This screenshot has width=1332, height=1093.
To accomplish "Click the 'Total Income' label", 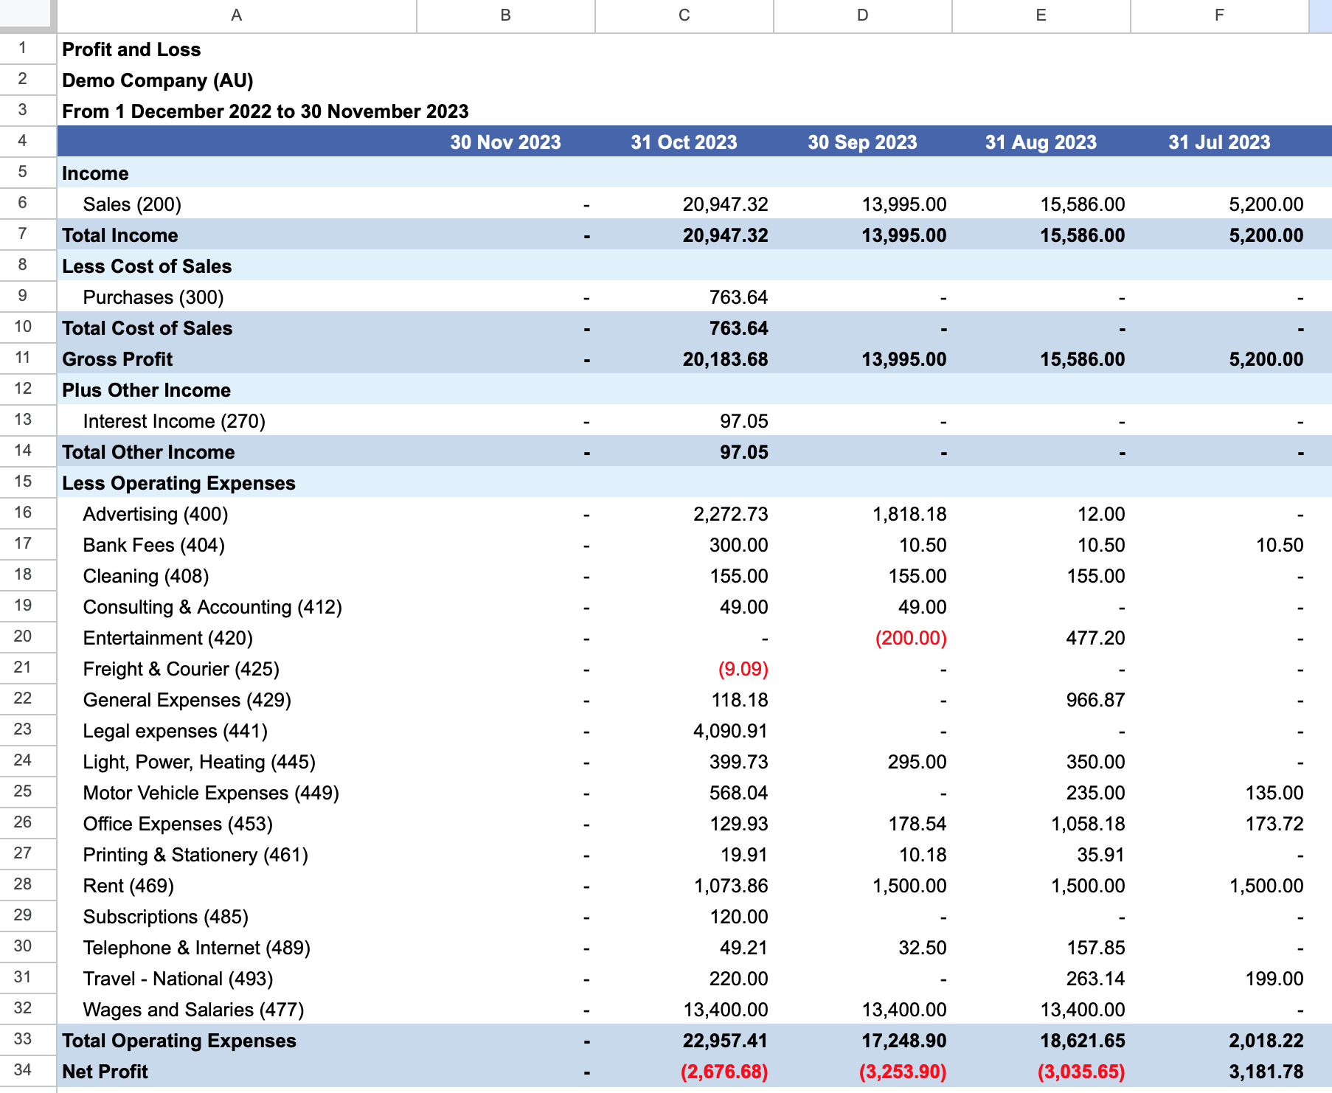I will [120, 235].
